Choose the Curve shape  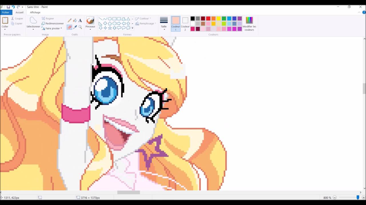105,19
